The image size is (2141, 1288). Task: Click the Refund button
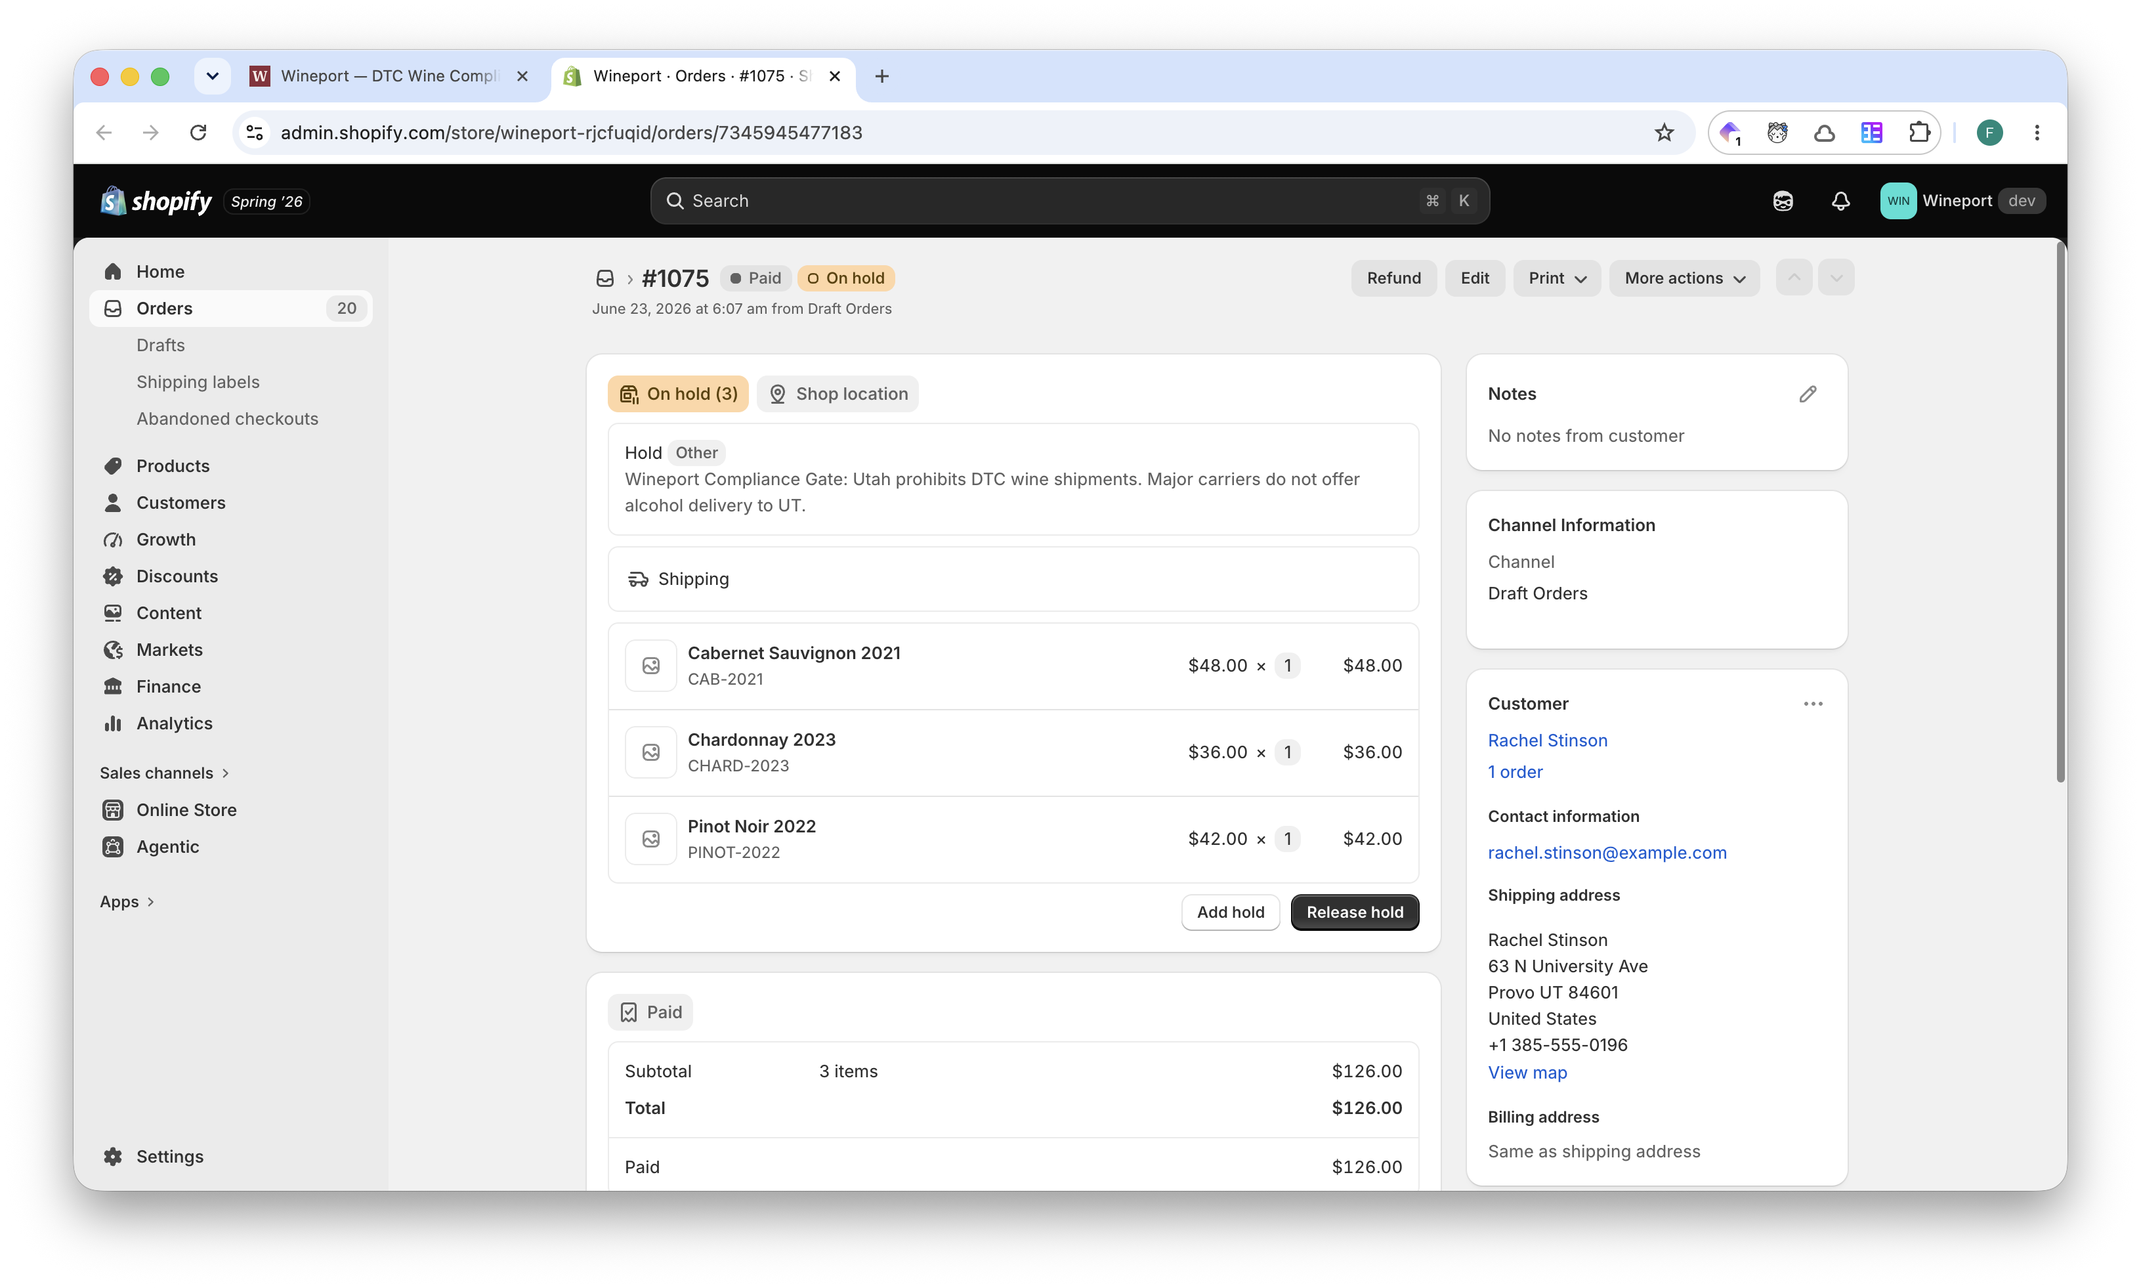pos(1393,278)
